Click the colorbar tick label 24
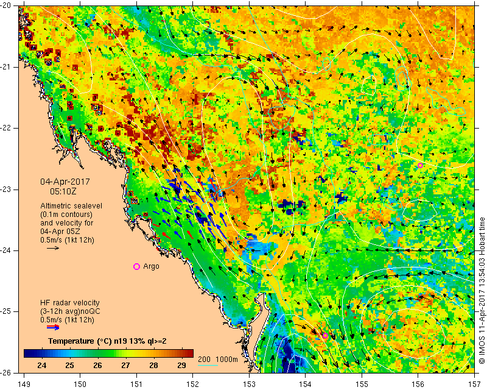487x390 pixels. pyautogui.click(x=41, y=365)
